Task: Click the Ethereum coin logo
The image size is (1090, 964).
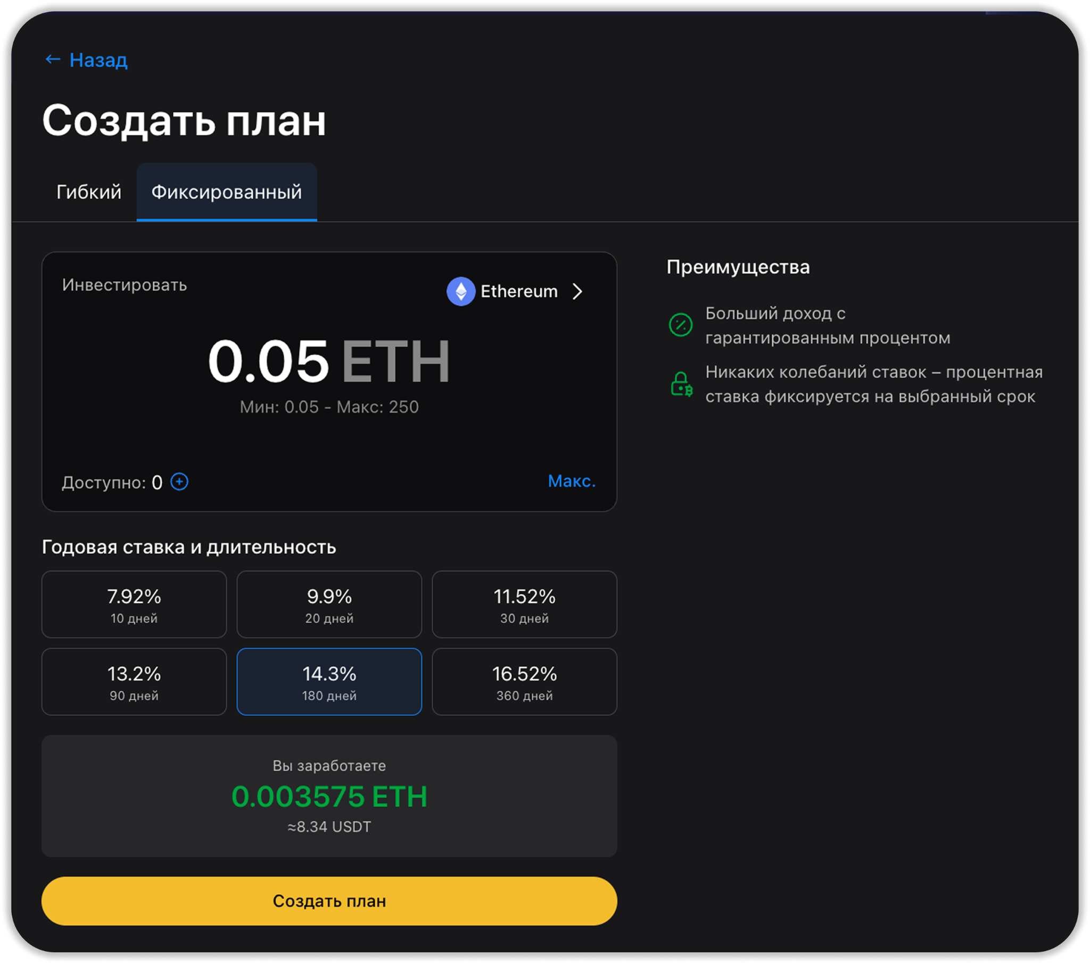Action: coord(461,291)
